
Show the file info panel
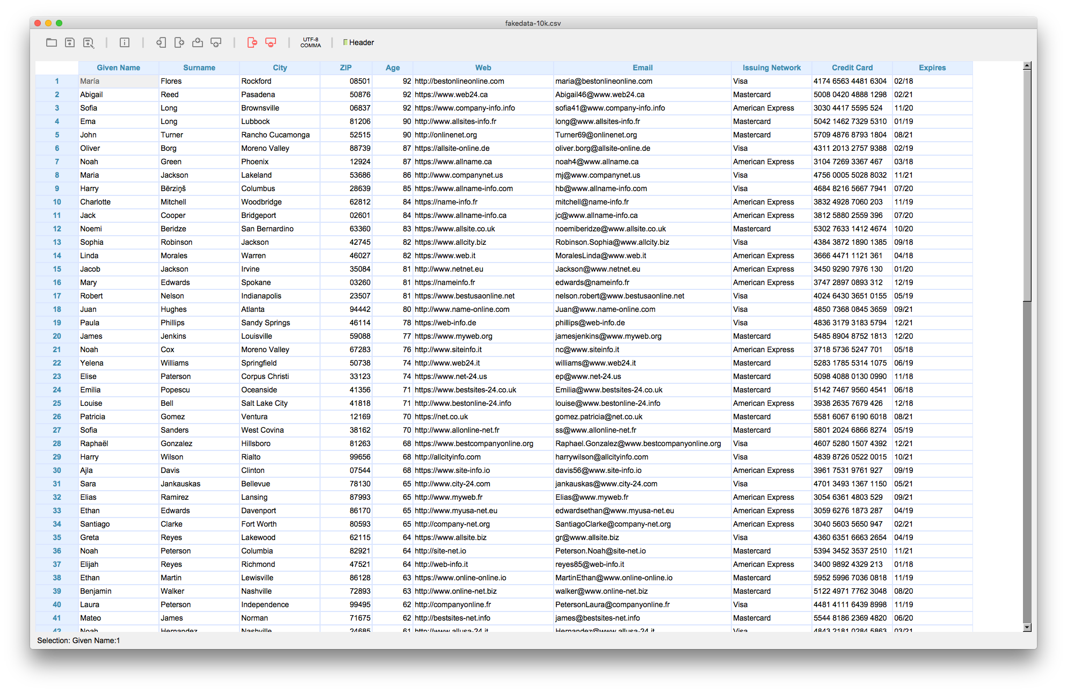tap(125, 42)
